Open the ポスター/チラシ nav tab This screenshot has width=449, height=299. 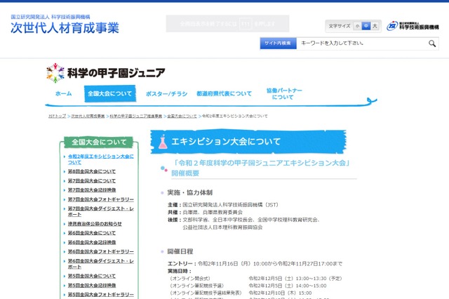coord(166,93)
